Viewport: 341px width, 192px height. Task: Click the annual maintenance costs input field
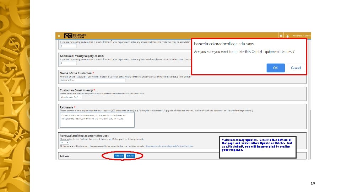(x=68, y=46)
